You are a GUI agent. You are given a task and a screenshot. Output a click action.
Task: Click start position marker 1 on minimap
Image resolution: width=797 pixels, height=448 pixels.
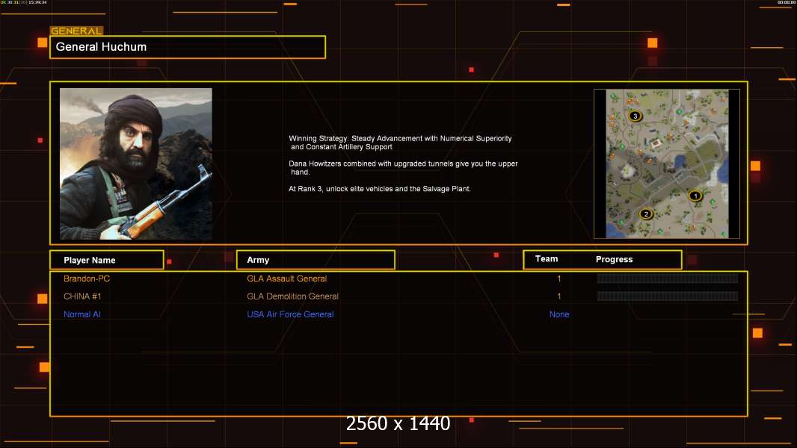[695, 196]
